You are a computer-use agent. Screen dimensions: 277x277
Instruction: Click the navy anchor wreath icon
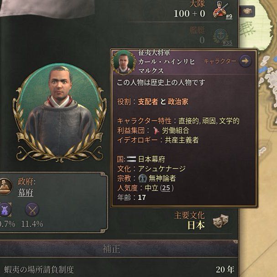[x=220, y=37]
